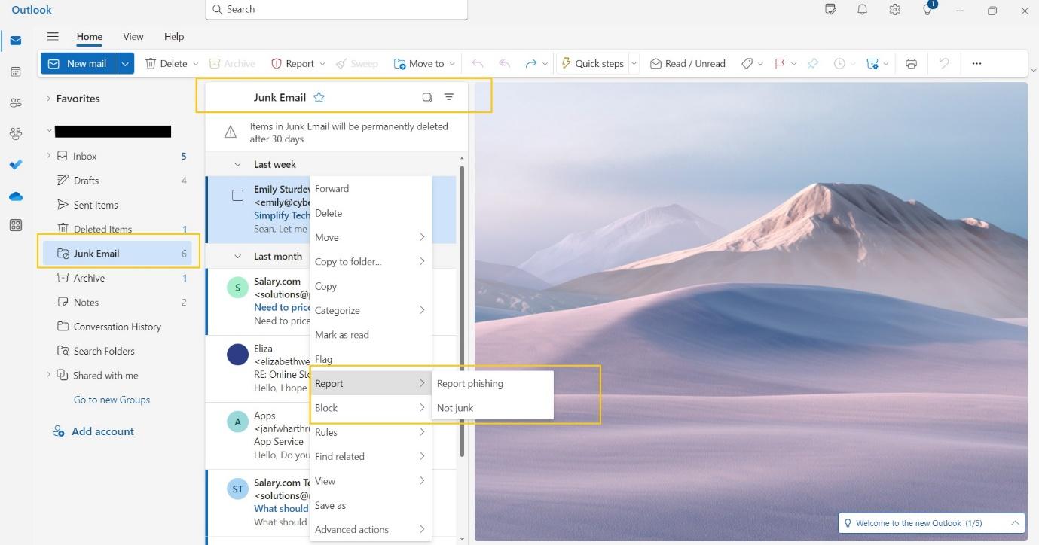Open Microsoft To Do icon
Image resolution: width=1039 pixels, height=545 pixels.
(16, 165)
